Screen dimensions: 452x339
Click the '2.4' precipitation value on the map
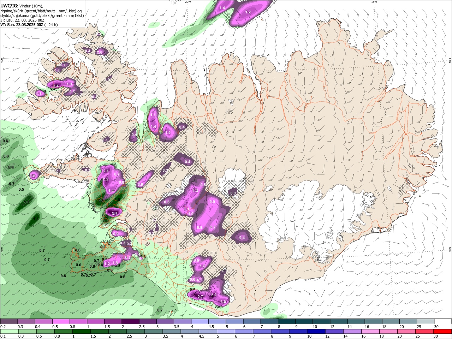tap(55, 86)
